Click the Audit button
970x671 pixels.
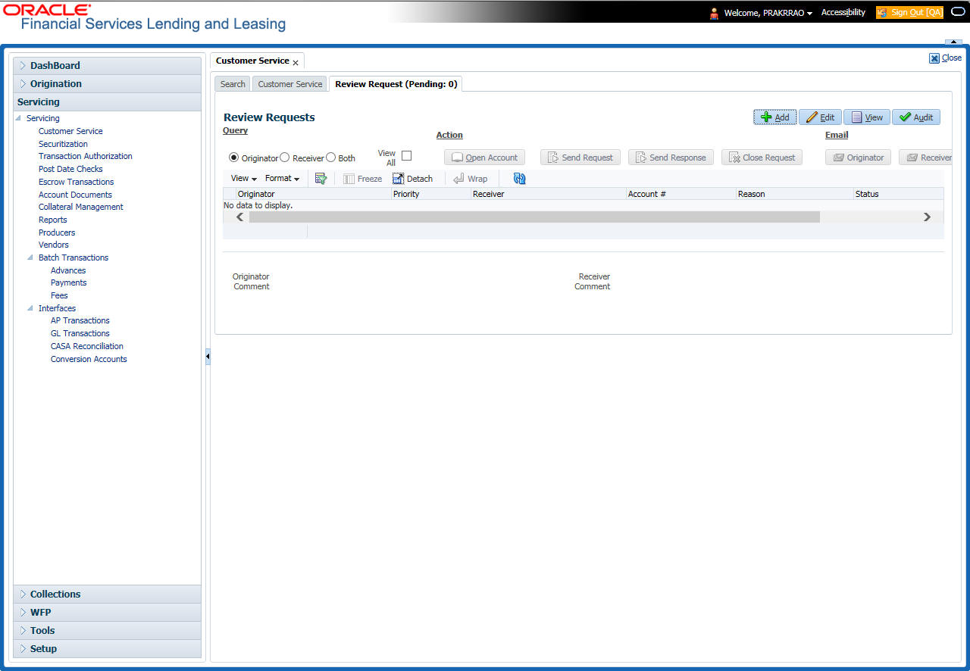point(916,117)
